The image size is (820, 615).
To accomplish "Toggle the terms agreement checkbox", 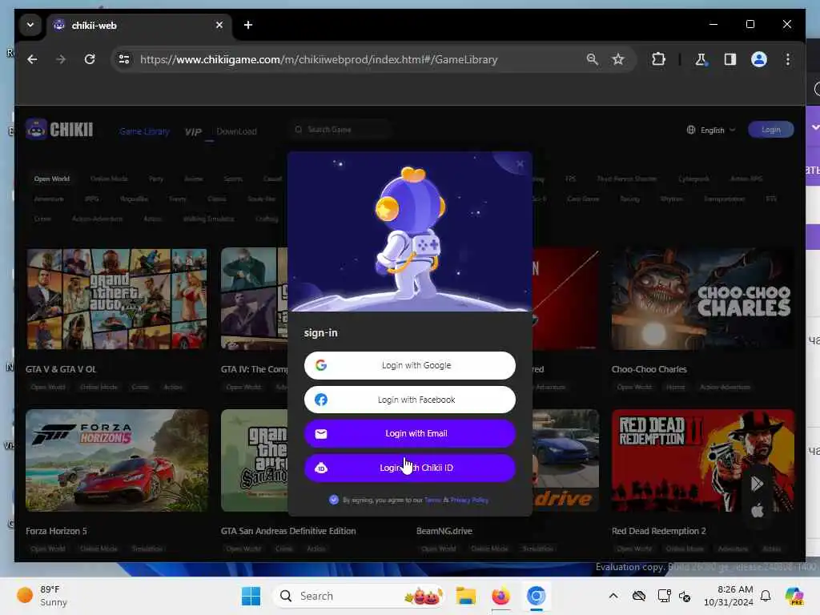I will point(334,500).
